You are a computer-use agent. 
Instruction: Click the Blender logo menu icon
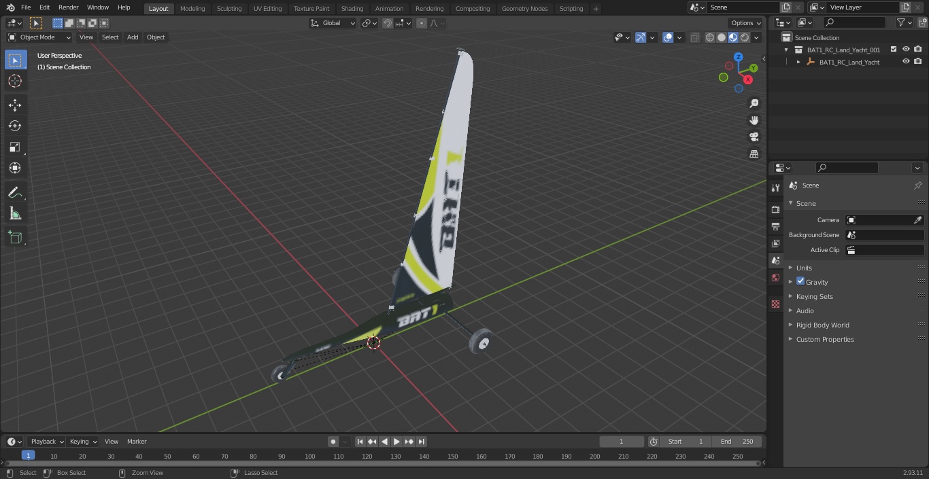(10, 7)
